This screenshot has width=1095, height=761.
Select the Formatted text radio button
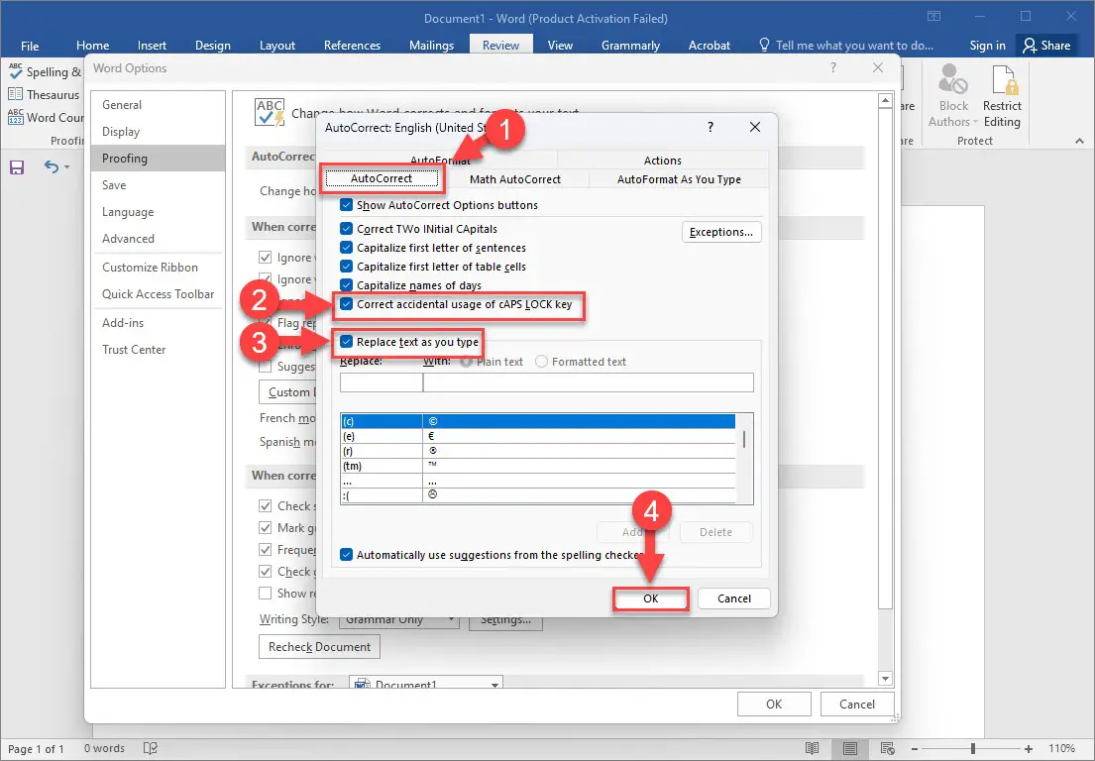(x=541, y=362)
